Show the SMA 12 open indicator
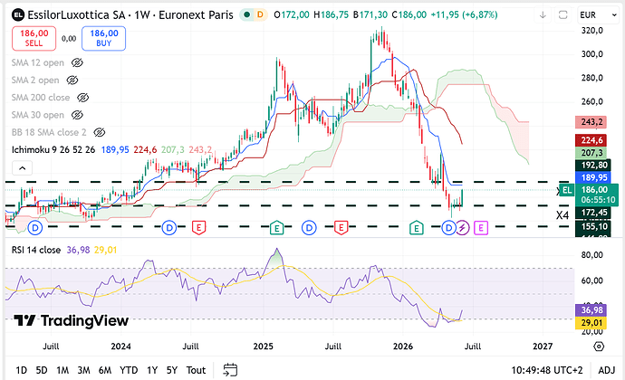 [x=77, y=62]
